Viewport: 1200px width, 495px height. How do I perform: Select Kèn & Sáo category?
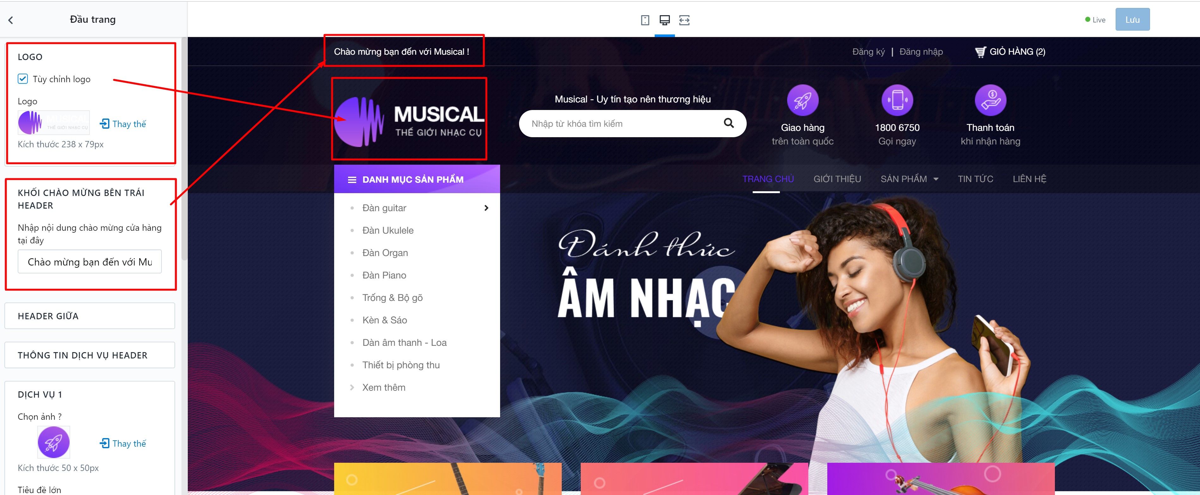(x=384, y=321)
